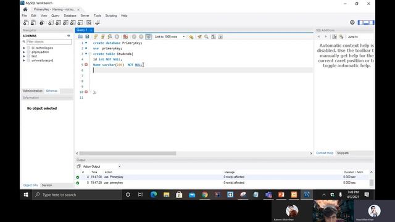Execute statement under cursor icon

(103, 37)
